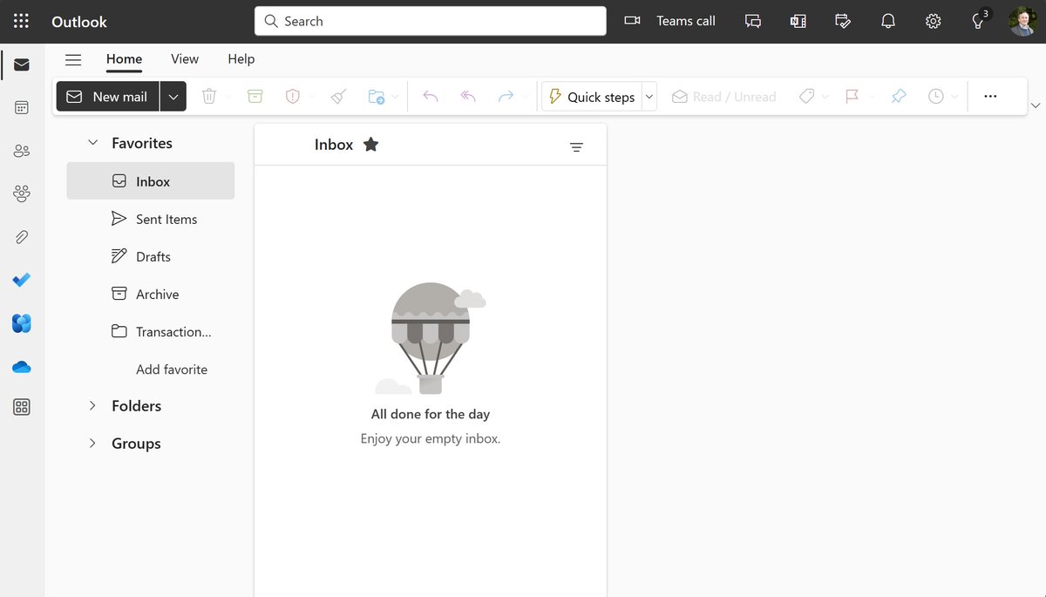Toggle the left navigation pane hamburger

click(x=73, y=59)
